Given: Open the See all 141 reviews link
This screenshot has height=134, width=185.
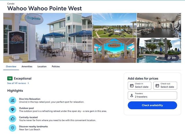Looking at the screenshot, I should pyautogui.click(x=16, y=83).
